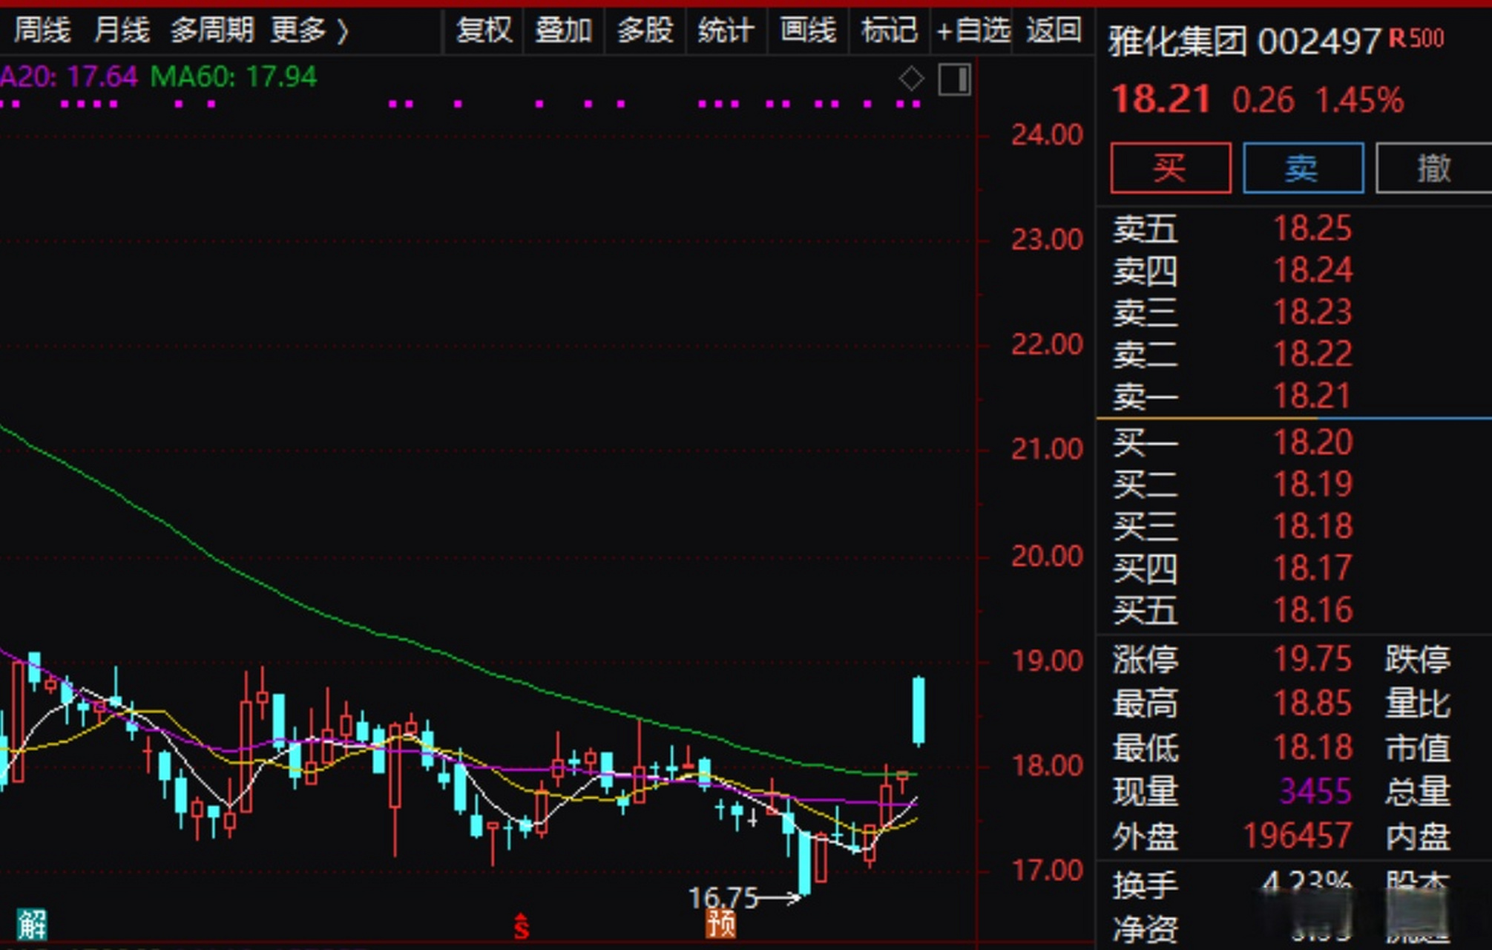
Task: Select 卖三 price 18.23
Action: (x=1312, y=312)
